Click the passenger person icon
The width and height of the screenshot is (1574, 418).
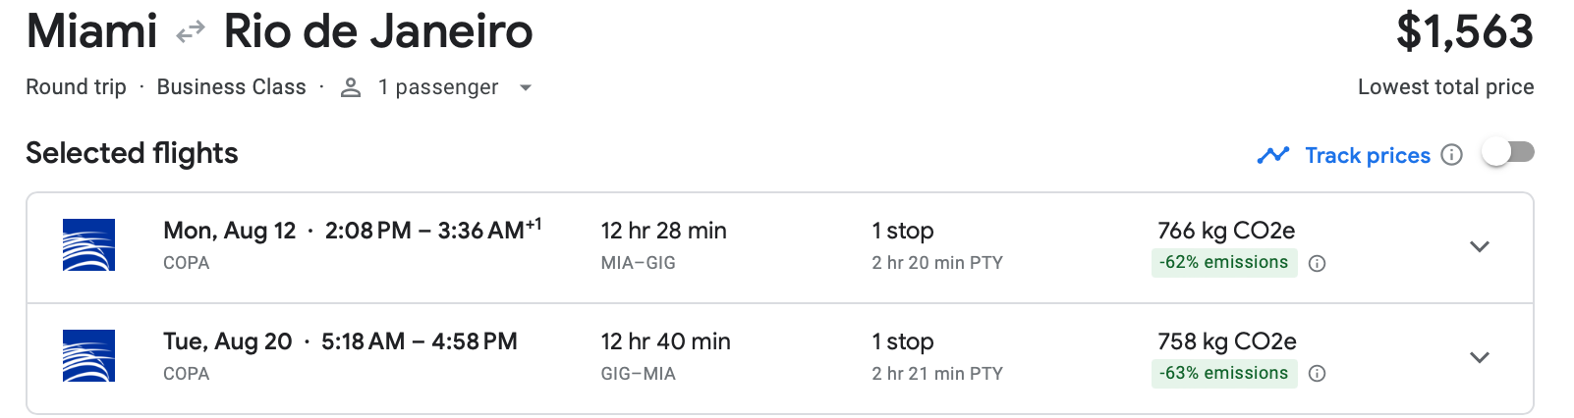351,87
